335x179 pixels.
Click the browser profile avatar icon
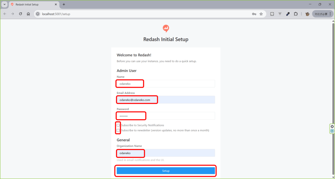coord(307,14)
